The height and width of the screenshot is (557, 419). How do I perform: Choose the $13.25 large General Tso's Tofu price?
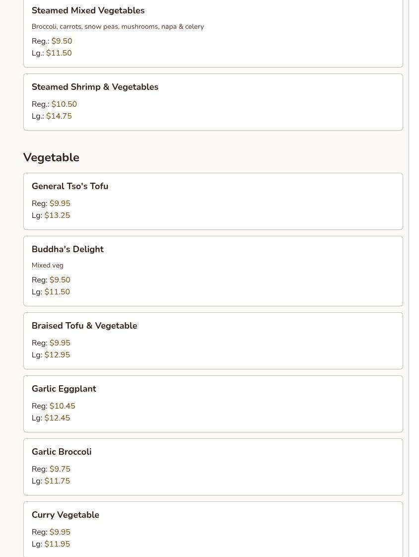click(x=57, y=215)
